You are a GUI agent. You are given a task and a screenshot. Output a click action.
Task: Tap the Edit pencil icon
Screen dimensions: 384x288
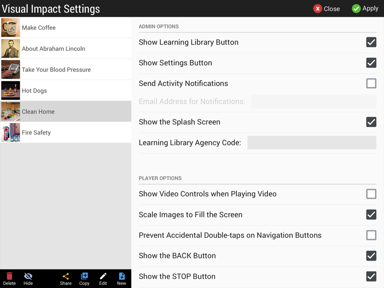point(103,276)
